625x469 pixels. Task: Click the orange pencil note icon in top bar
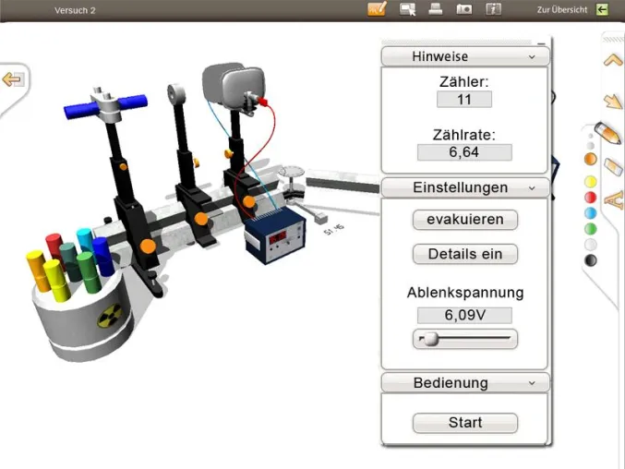pyautogui.click(x=377, y=8)
